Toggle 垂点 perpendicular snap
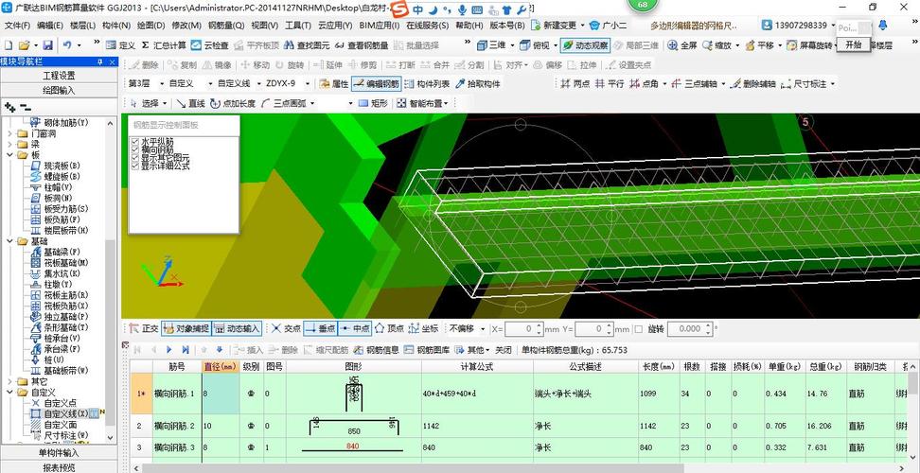 click(x=321, y=329)
